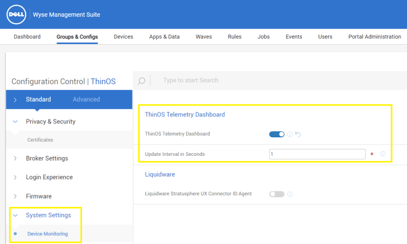Select Certificates under Privacy & Security
Image resolution: width=407 pixels, height=244 pixels.
(40, 140)
